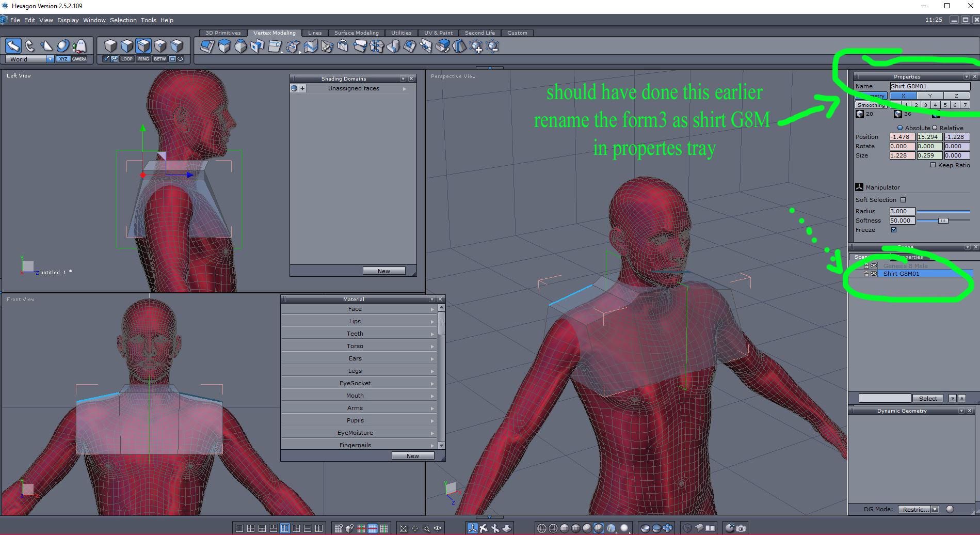Viewport: 980px width, 535px height.
Task: Click the single viewport layout icon
Action: coord(239,528)
